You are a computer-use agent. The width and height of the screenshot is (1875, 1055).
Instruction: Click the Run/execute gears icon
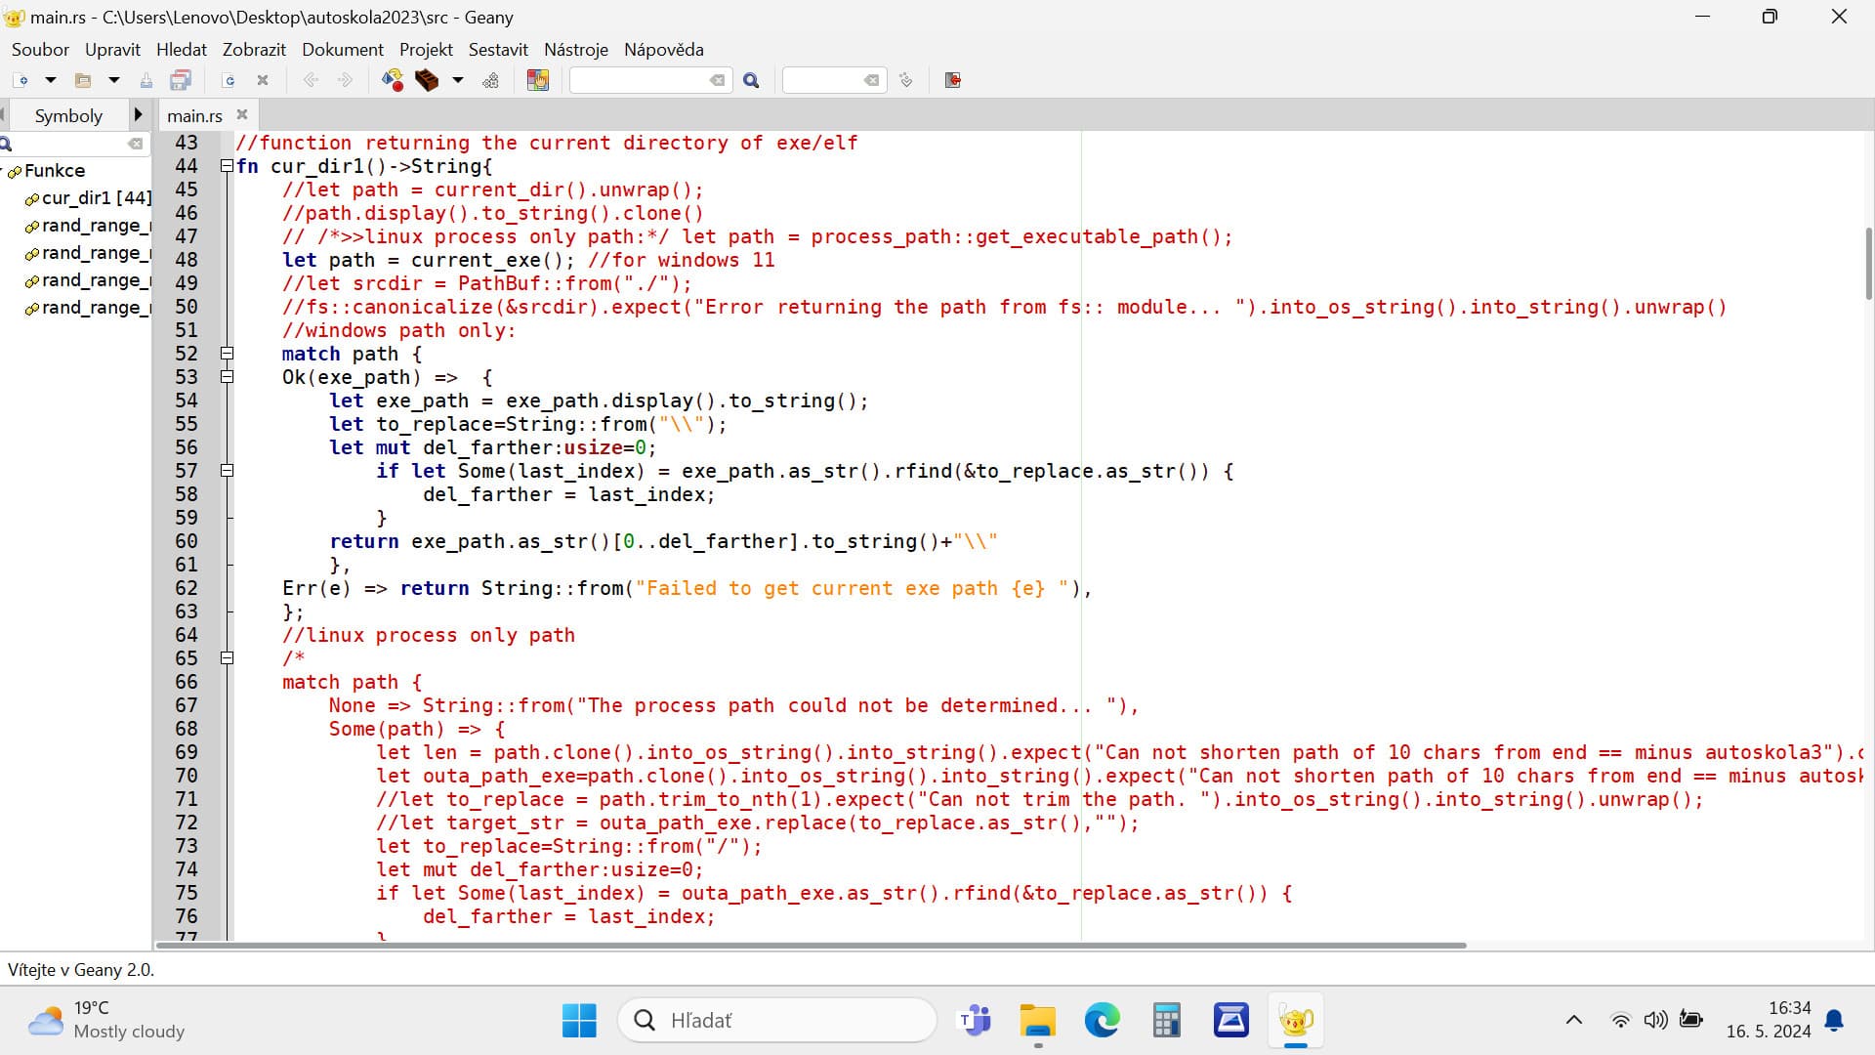(491, 80)
